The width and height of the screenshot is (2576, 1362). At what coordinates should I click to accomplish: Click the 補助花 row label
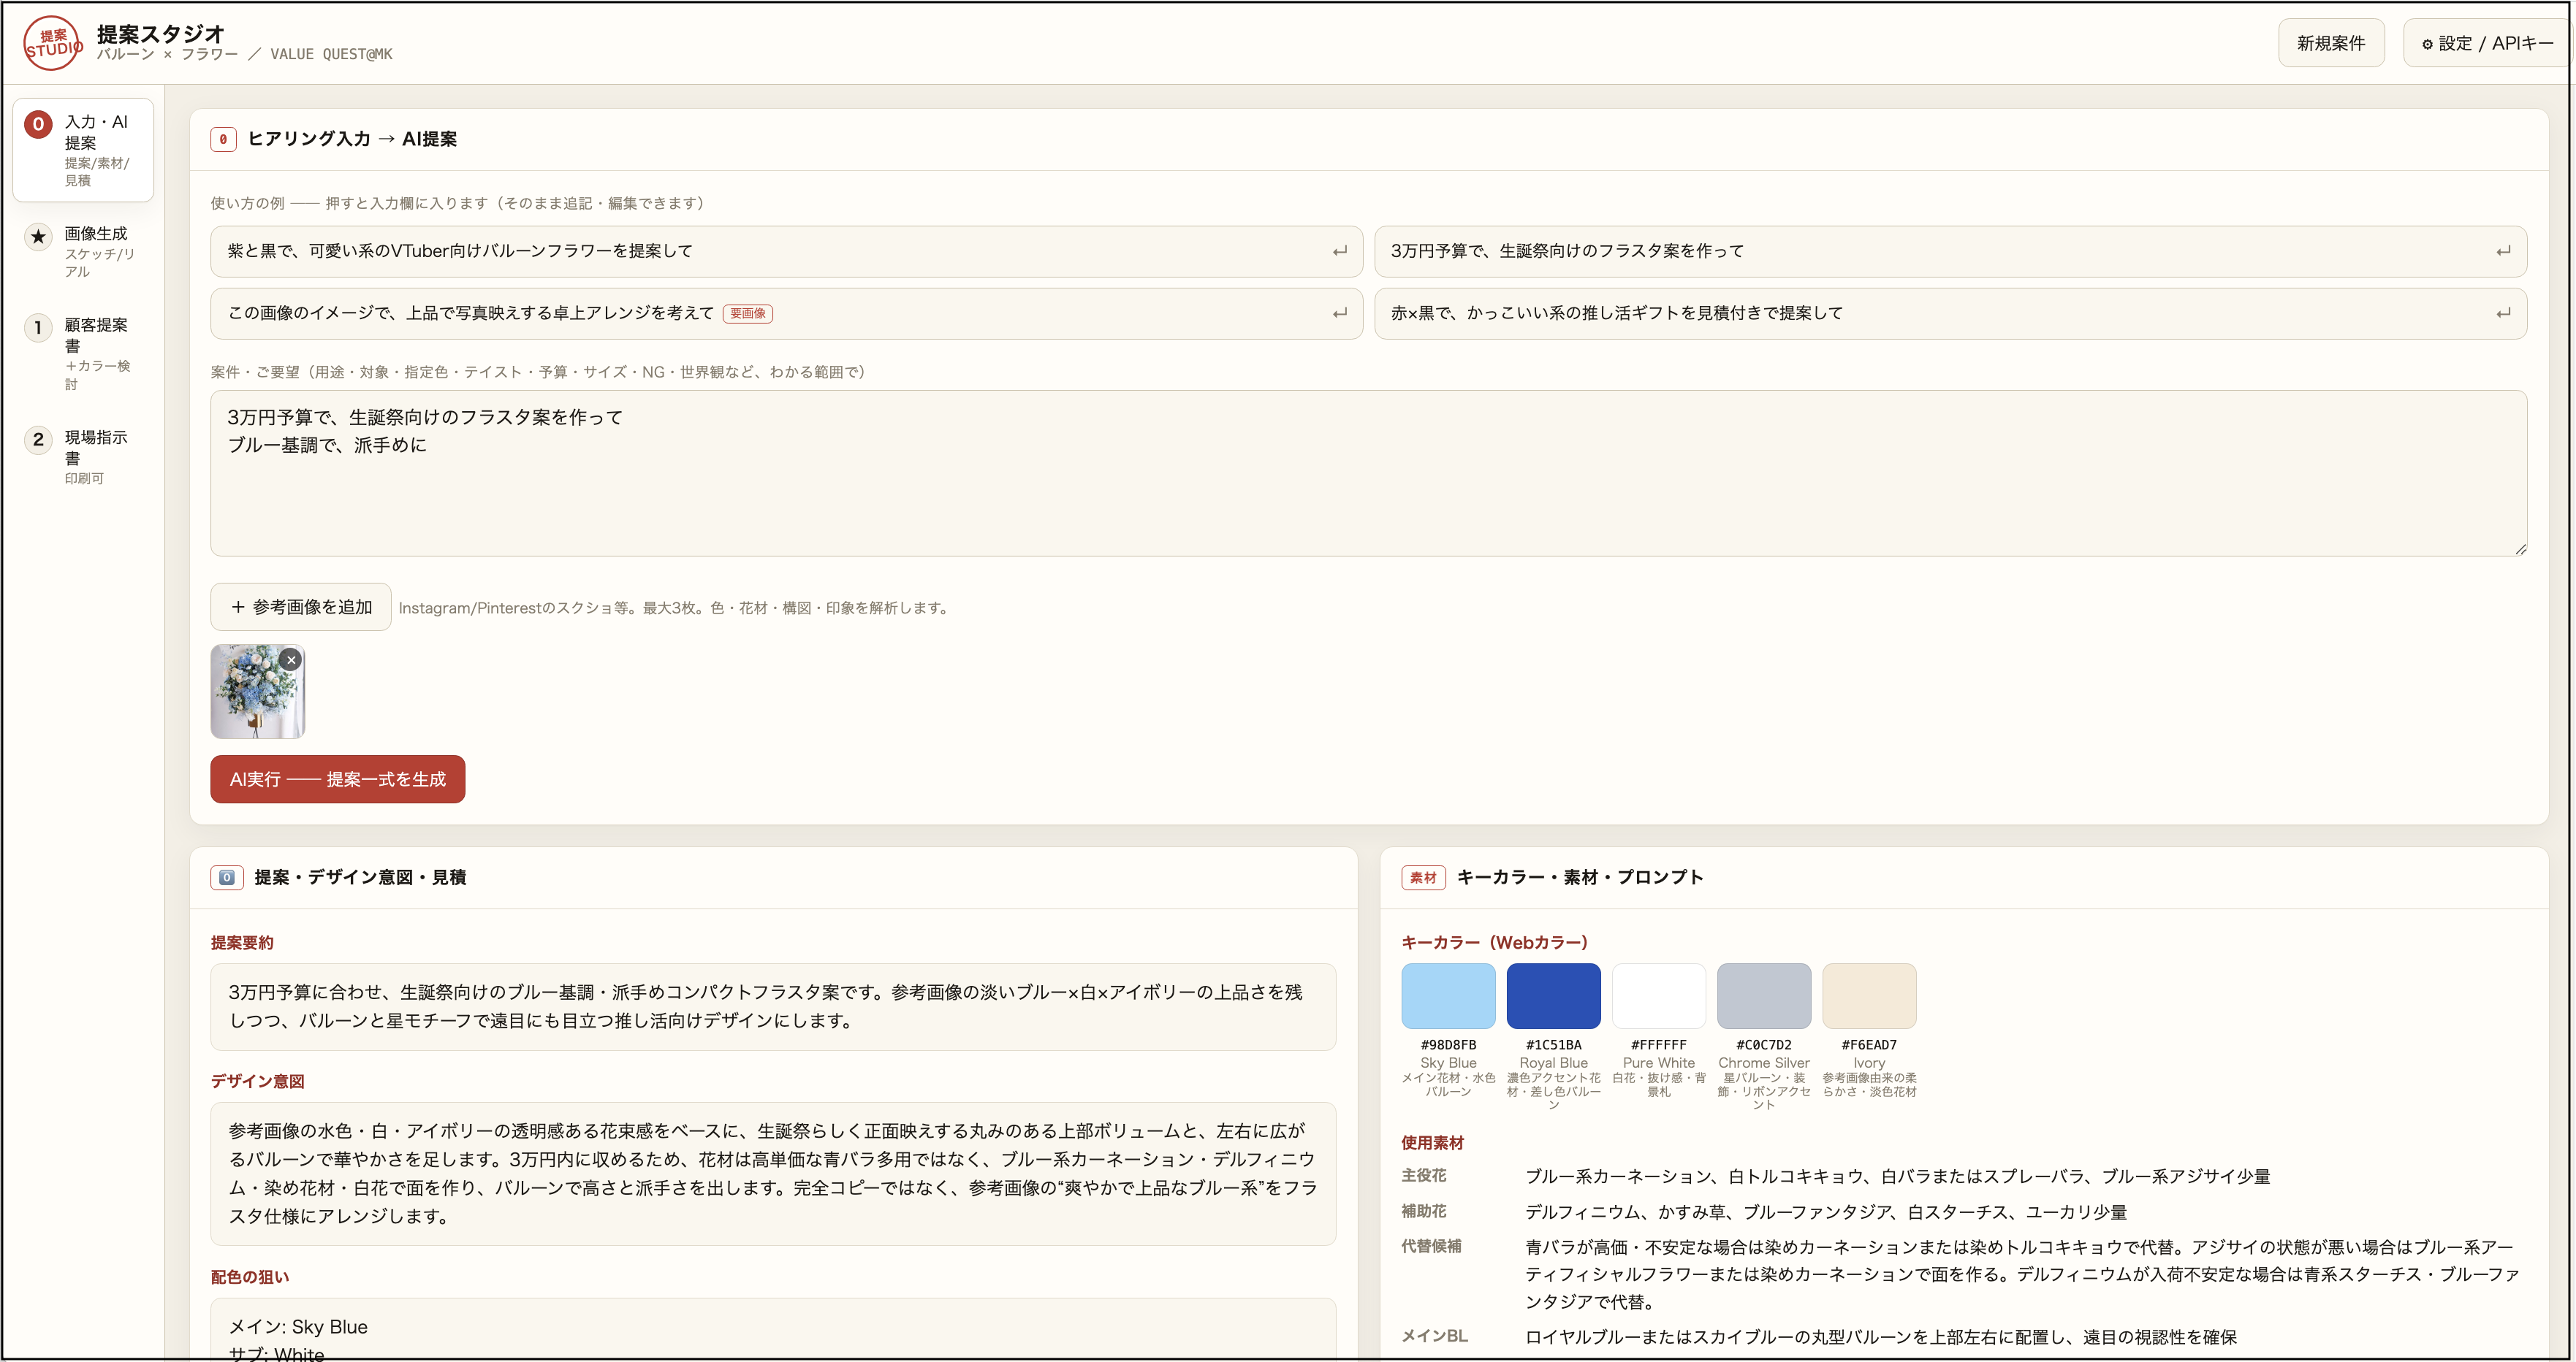[1424, 1211]
